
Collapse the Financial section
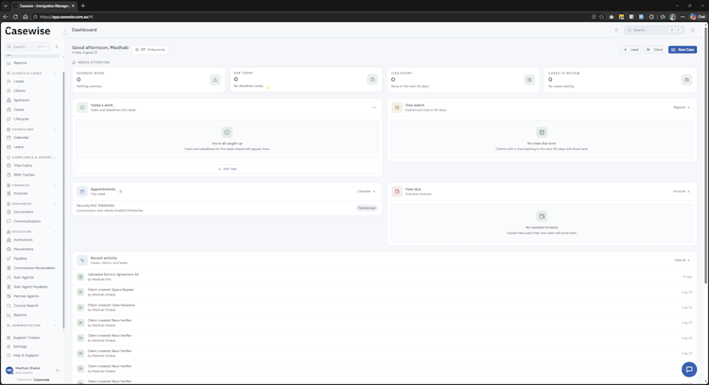[x=55, y=186]
